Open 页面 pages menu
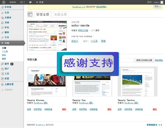The height and width of the screenshot is (128, 165). [x=7, y=23]
